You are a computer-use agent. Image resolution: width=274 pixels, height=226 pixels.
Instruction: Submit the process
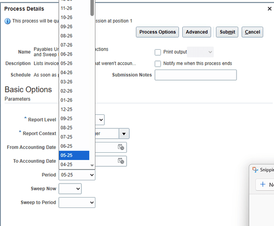[x=227, y=32]
